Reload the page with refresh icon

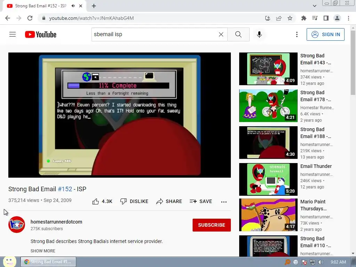click(30, 18)
